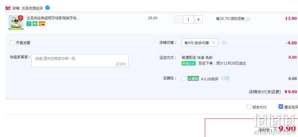Click the green consumer guarantee shield icon
Viewport: 298px width, 137px height.
click(x=35, y=24)
